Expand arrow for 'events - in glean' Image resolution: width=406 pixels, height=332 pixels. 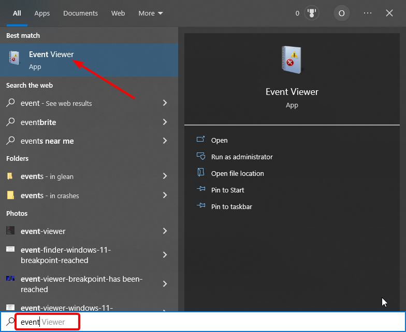click(x=165, y=176)
